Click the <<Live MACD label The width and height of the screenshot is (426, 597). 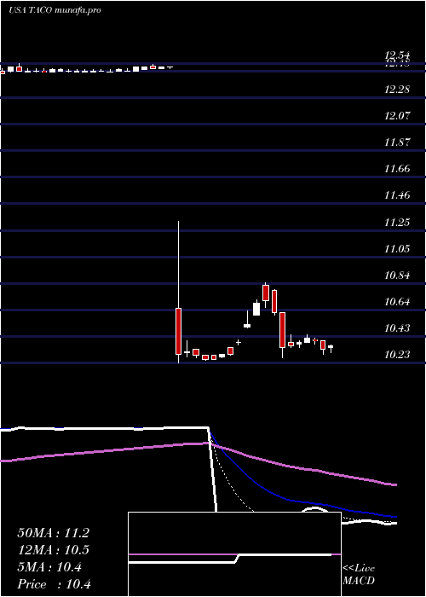[359, 575]
